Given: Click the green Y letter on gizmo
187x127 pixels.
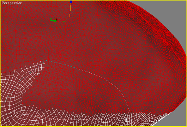Looking at the screenshot, I should (x=51, y=19).
